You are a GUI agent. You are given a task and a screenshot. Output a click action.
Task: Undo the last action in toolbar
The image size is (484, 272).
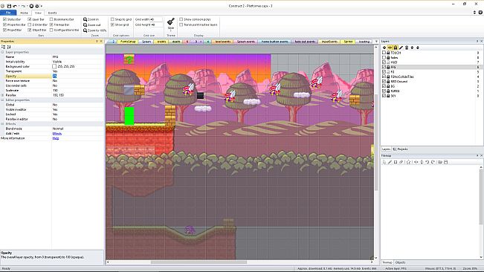(15, 6)
